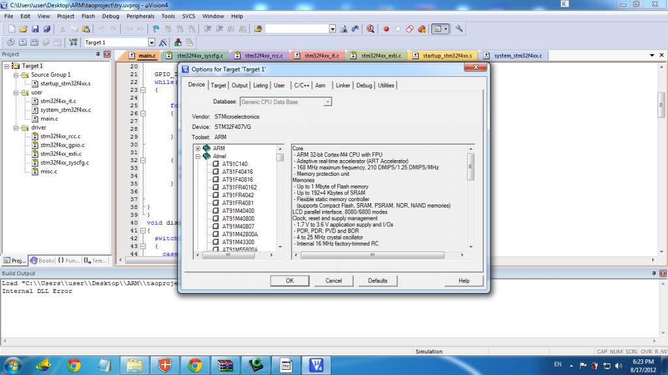Image resolution: width=668 pixels, height=375 pixels.
Task: Indent selected lines icon
Action: pos(207,29)
